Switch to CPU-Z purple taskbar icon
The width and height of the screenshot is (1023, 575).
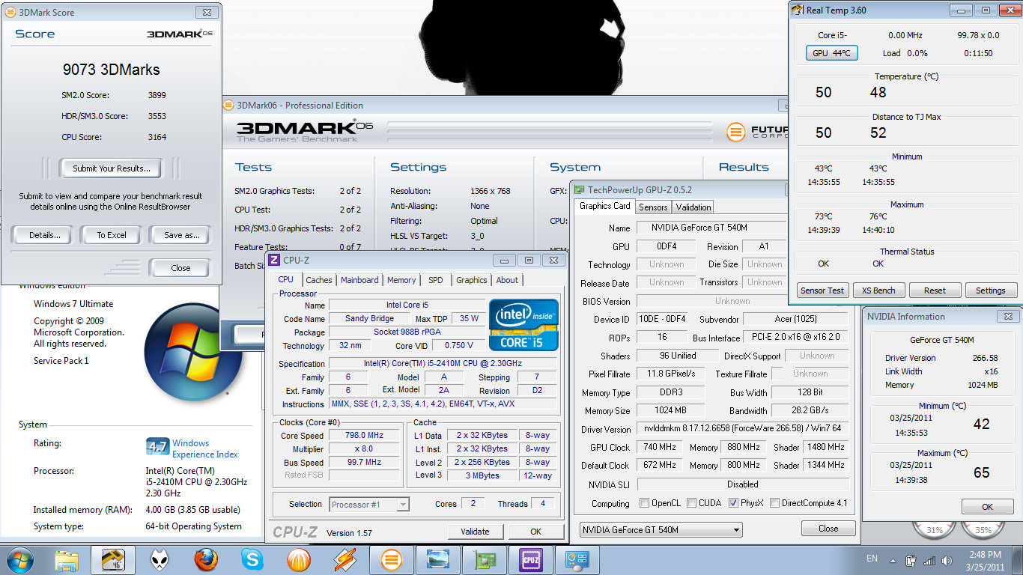[531, 559]
